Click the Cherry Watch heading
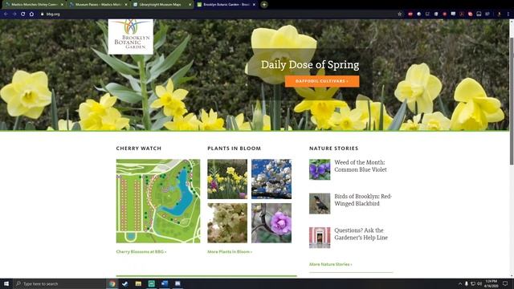 click(x=139, y=149)
